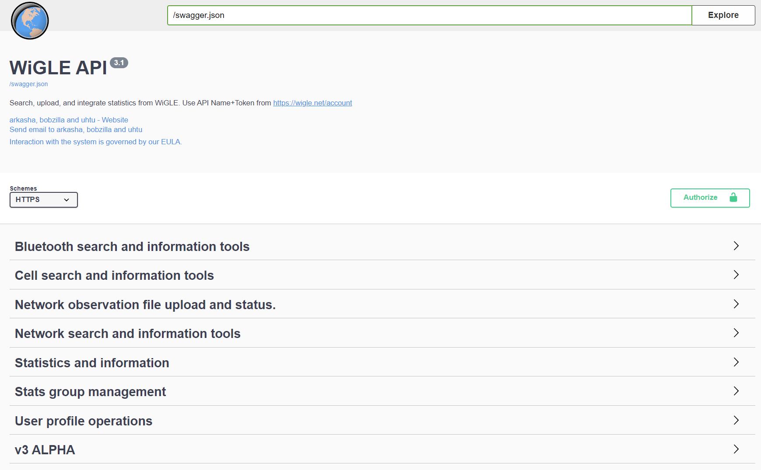The height and width of the screenshot is (470, 761).
Task: Expand Network observation file upload chevron
Action: pos(736,304)
